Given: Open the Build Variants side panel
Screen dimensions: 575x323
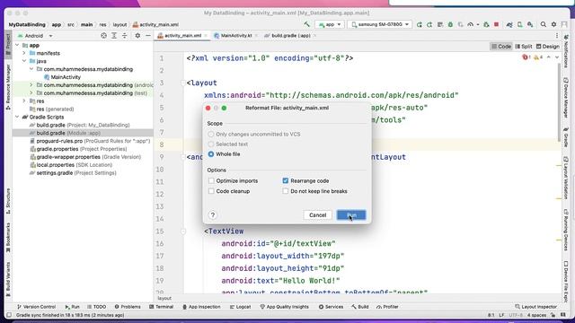Looking at the screenshot, I should pyautogui.click(x=8, y=279).
